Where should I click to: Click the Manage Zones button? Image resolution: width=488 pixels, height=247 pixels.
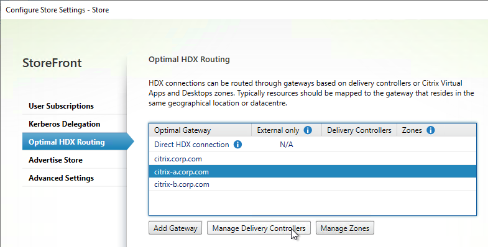[345, 228]
